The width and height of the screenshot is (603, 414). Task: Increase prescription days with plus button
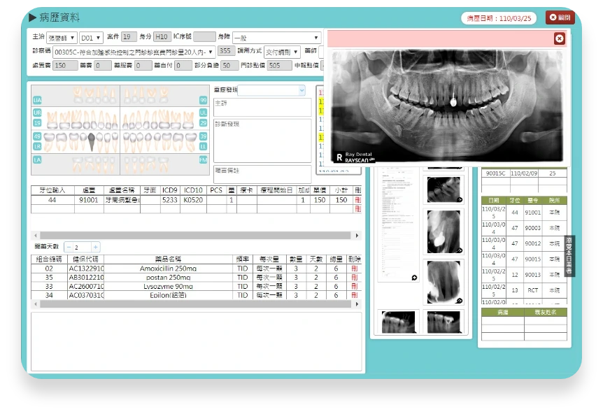point(95,247)
